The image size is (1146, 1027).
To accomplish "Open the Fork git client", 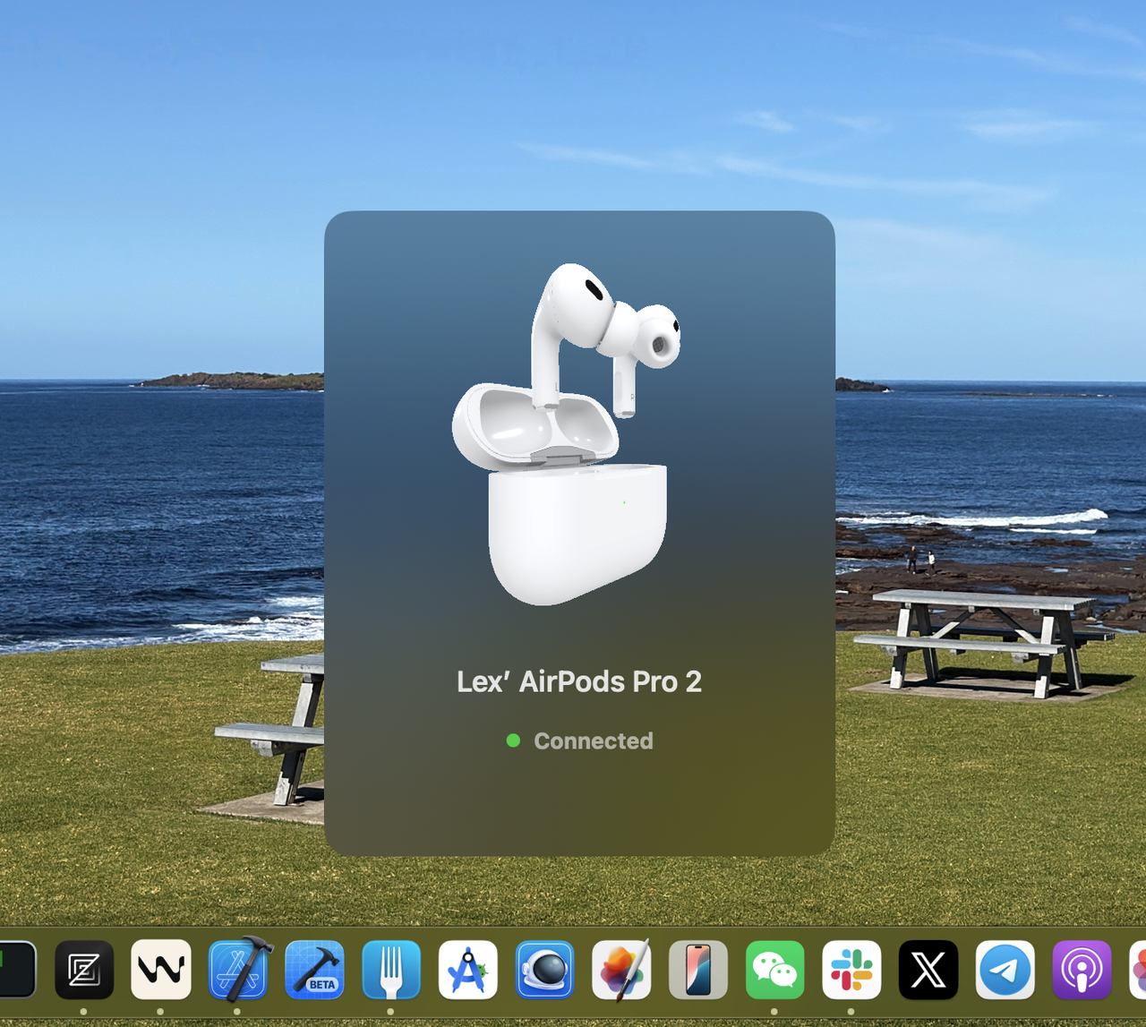I will [x=391, y=970].
